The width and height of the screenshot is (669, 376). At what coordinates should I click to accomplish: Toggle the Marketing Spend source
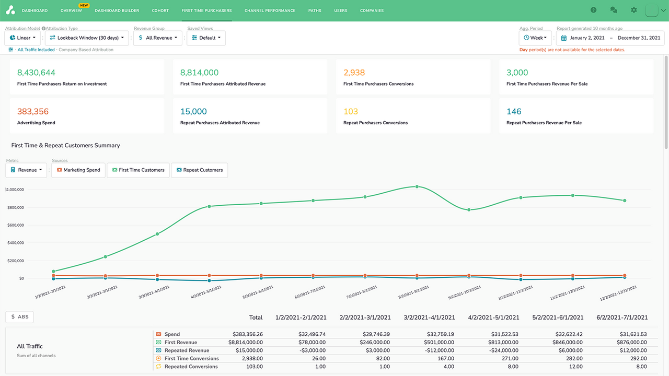point(78,170)
